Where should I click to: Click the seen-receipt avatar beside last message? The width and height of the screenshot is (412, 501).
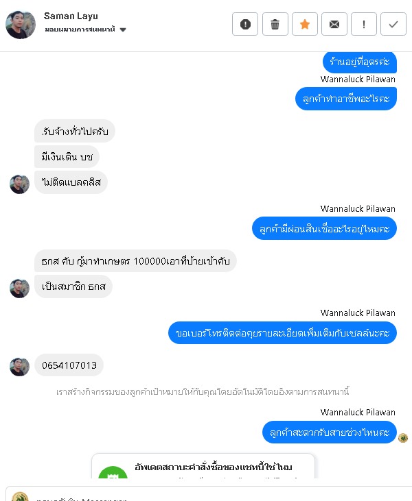403,438
